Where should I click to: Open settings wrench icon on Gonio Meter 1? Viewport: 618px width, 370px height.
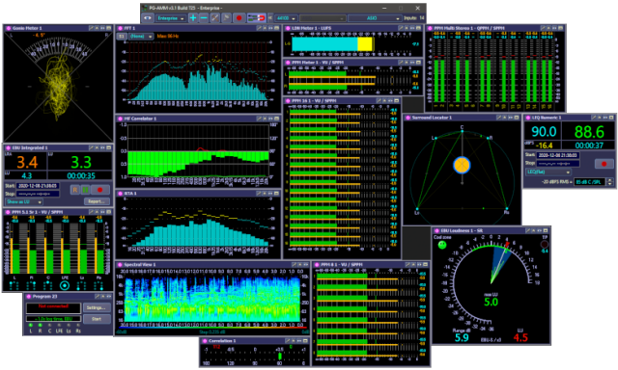[x=91, y=28]
